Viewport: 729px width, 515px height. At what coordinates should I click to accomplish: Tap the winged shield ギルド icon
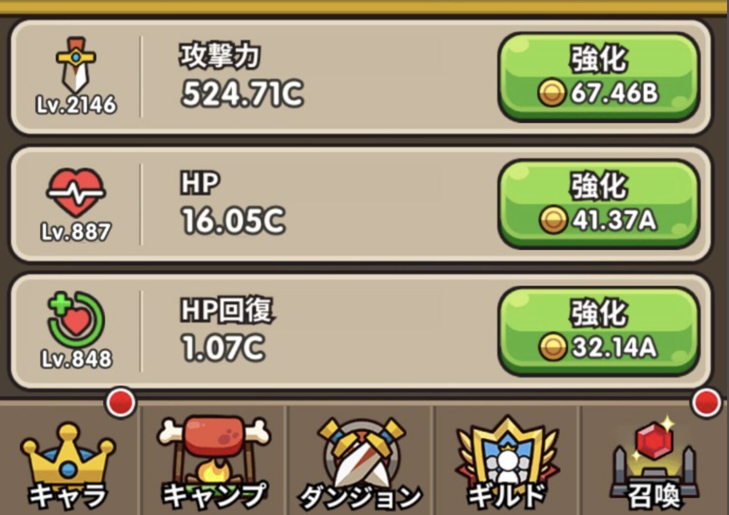point(507,451)
